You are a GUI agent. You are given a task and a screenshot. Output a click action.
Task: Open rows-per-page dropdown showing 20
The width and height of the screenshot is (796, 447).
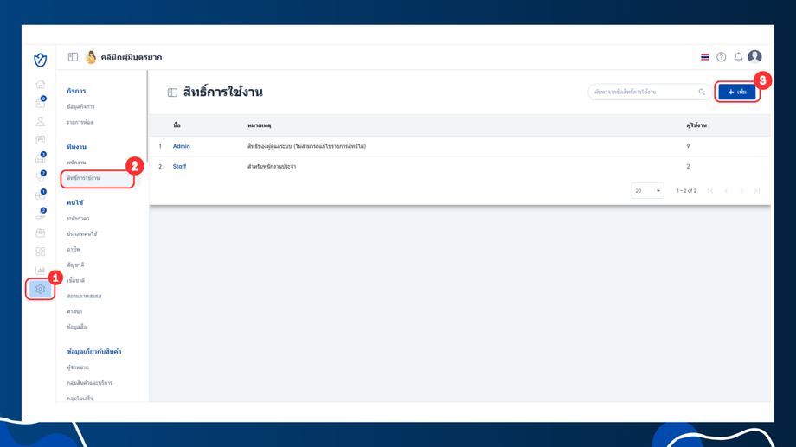pyautogui.click(x=647, y=191)
